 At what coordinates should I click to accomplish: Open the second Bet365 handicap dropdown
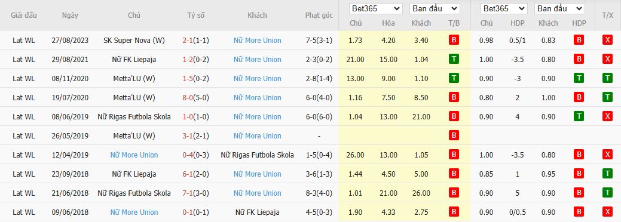click(504, 9)
